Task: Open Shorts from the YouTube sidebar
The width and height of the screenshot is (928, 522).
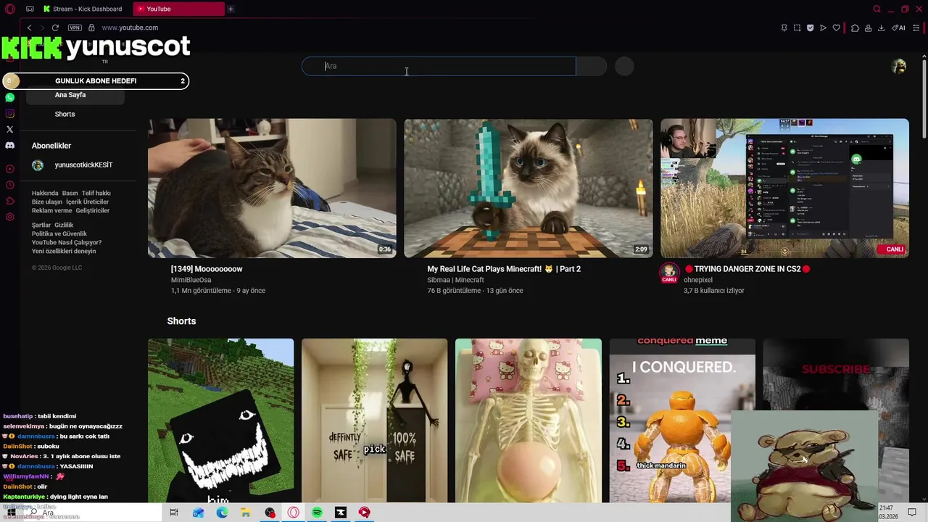Action: pos(65,114)
